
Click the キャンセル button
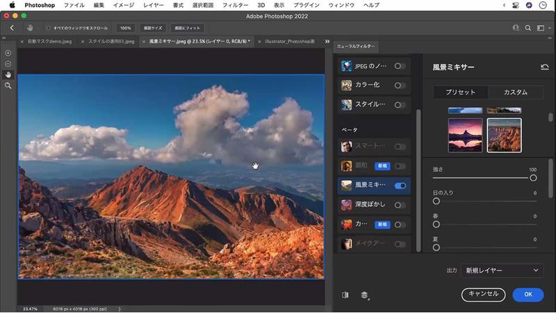[483, 294]
